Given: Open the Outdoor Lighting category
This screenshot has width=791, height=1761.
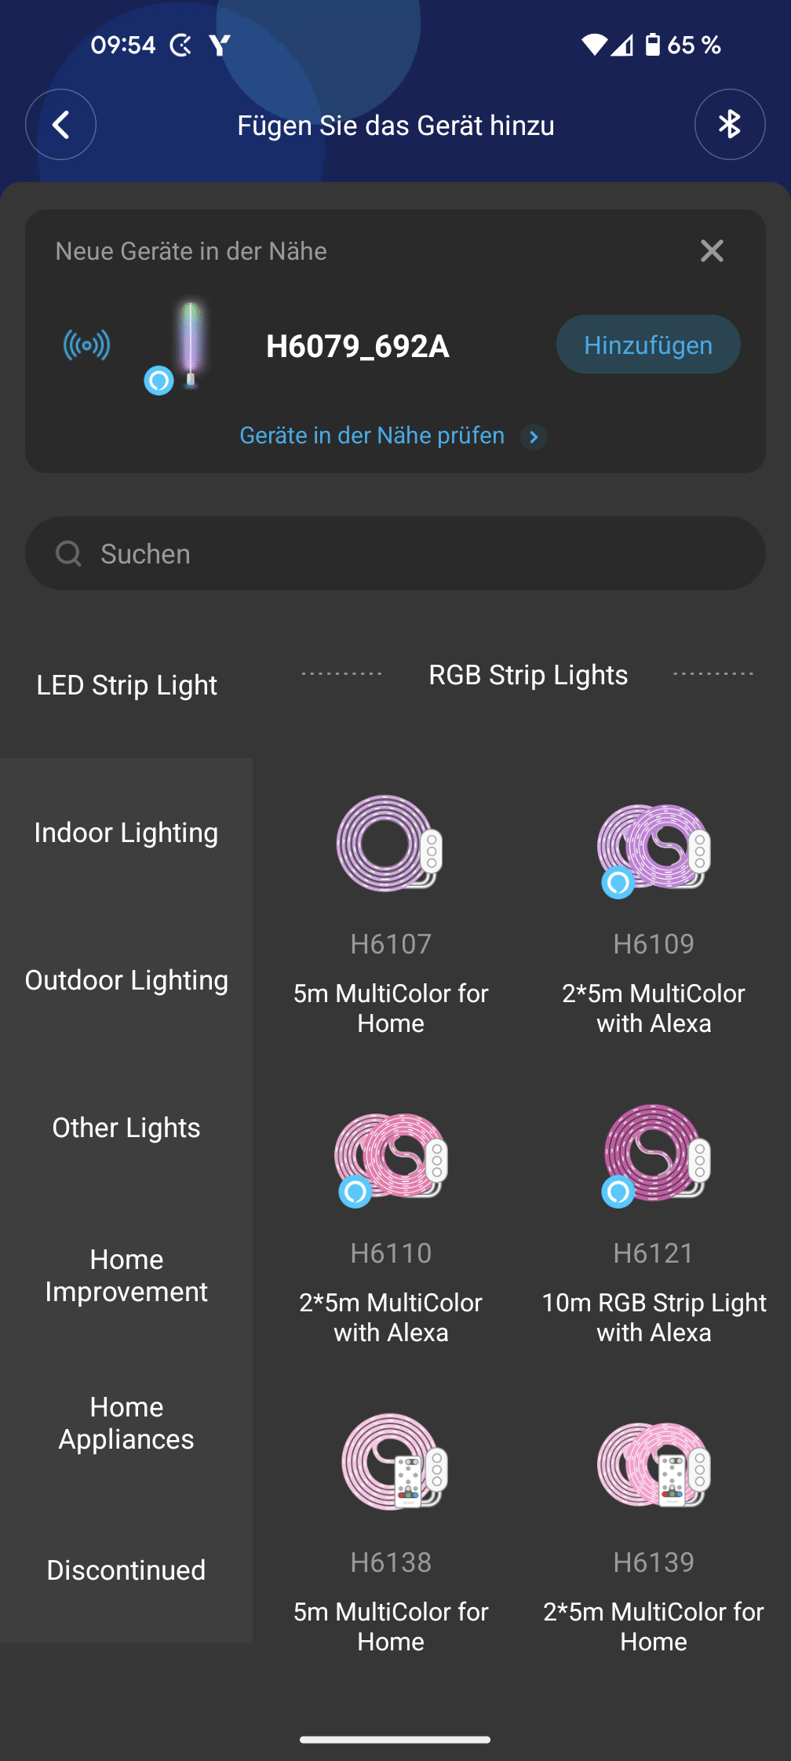Looking at the screenshot, I should 126,980.
